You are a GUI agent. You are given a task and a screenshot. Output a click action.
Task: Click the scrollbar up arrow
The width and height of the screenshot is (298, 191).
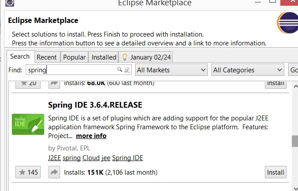point(295,86)
